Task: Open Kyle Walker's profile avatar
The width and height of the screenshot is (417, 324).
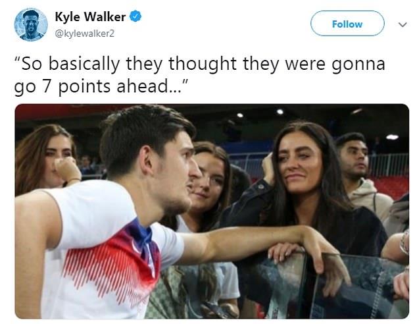Action: 31,24
